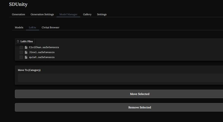Check the quiet.safetensors checkbox

click(21, 57)
